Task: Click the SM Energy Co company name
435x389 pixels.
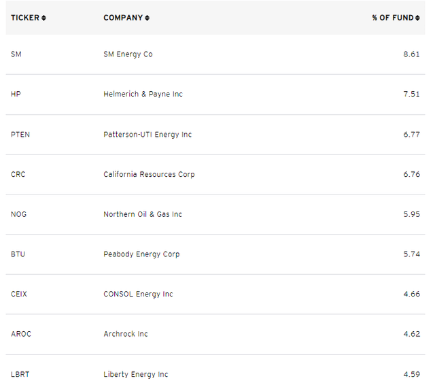Action: [128, 54]
